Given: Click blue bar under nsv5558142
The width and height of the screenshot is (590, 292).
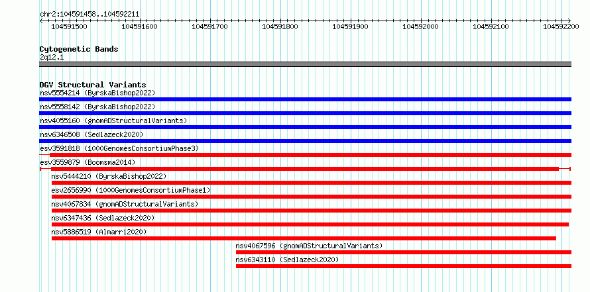Looking at the screenshot, I should [305, 113].
